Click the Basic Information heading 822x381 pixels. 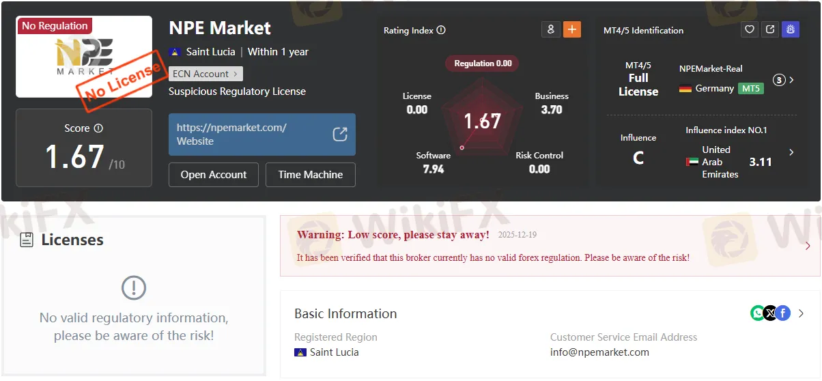click(345, 314)
